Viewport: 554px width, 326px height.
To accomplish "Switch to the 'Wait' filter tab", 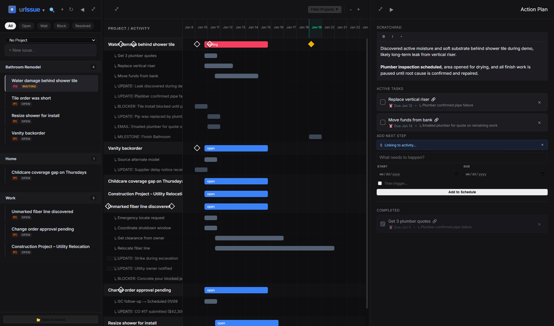I will pyautogui.click(x=44, y=26).
